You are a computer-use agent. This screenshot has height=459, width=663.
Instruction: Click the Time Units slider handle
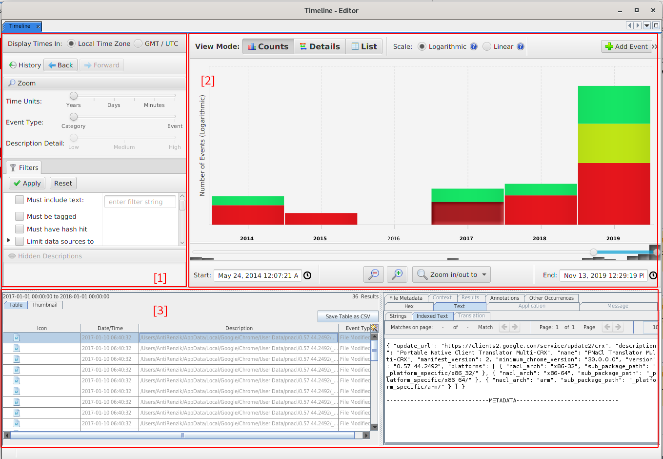point(74,96)
